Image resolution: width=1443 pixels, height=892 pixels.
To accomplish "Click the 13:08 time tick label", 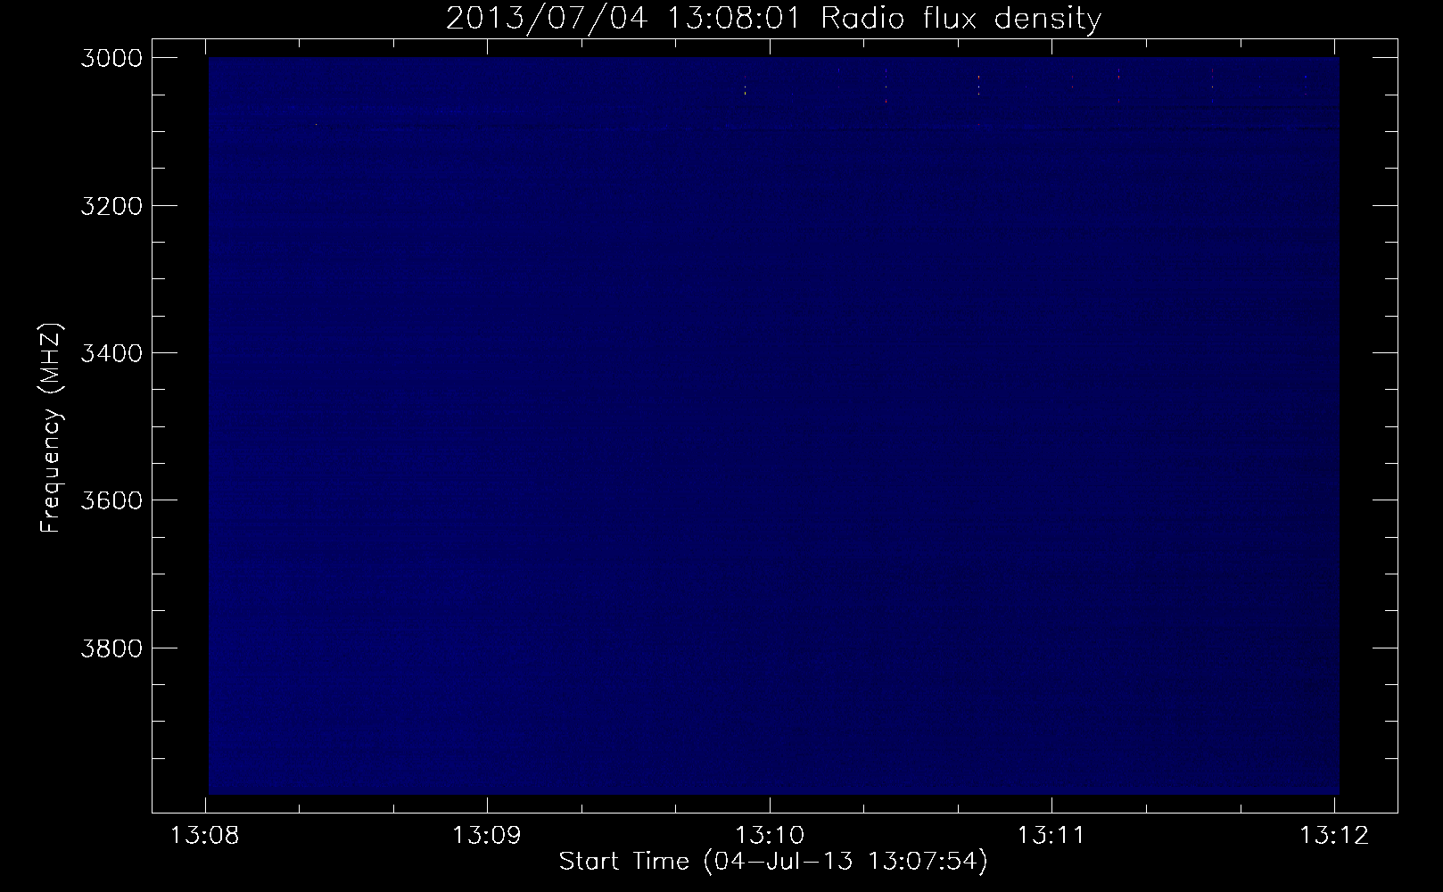I will (x=205, y=836).
